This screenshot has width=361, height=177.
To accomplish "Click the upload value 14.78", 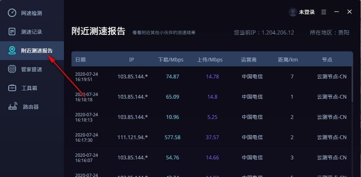I will click(212, 77).
